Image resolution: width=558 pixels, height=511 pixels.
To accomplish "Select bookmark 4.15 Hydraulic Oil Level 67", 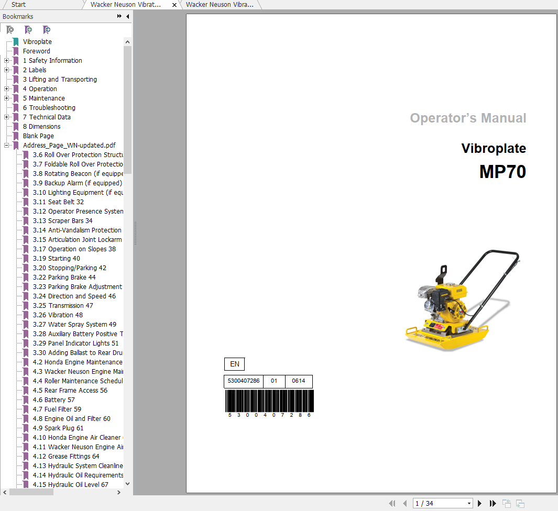I will 70,485.
